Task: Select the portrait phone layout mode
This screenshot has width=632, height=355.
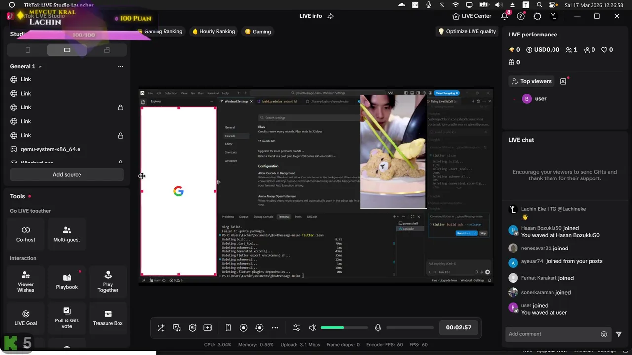Action: (28, 50)
